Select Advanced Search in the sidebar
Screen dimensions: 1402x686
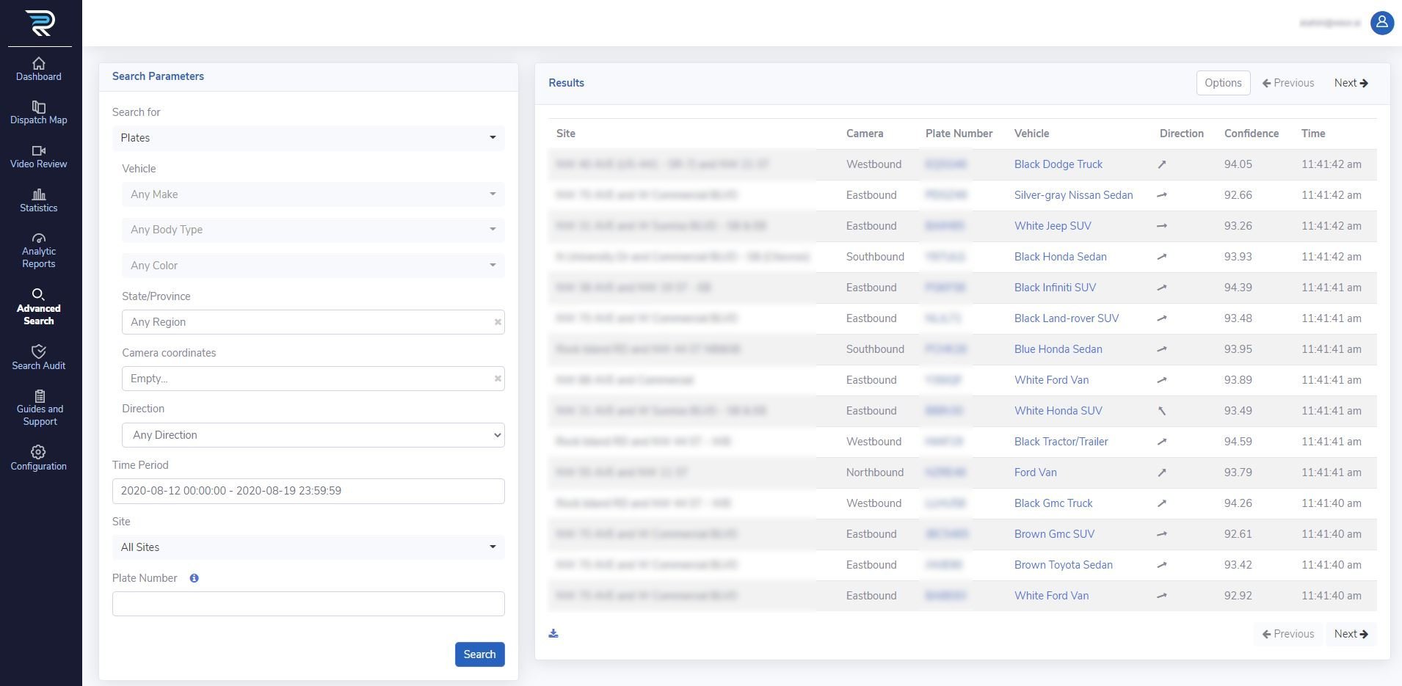[39, 307]
